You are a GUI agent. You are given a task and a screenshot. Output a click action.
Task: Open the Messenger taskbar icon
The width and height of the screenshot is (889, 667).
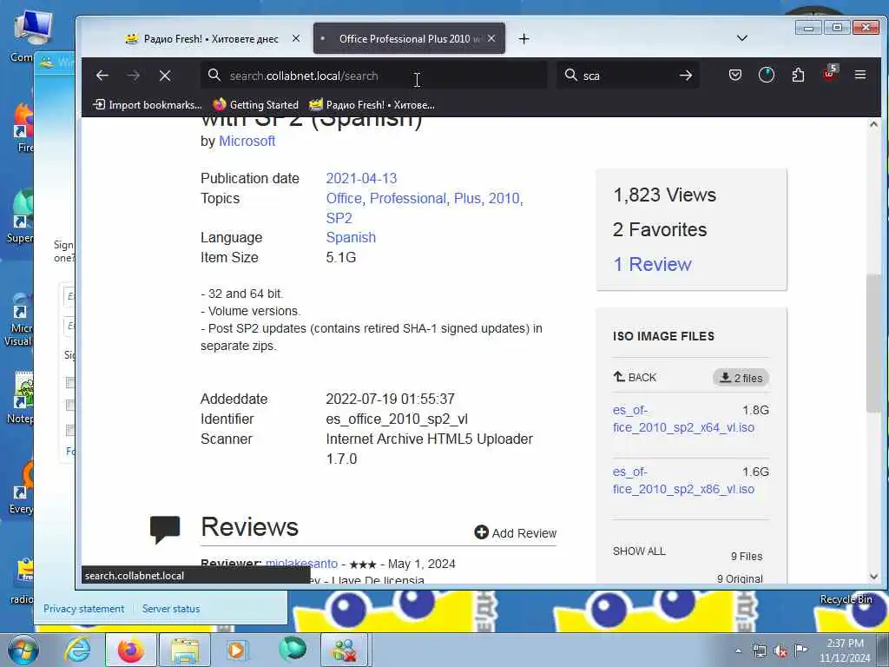click(346, 650)
